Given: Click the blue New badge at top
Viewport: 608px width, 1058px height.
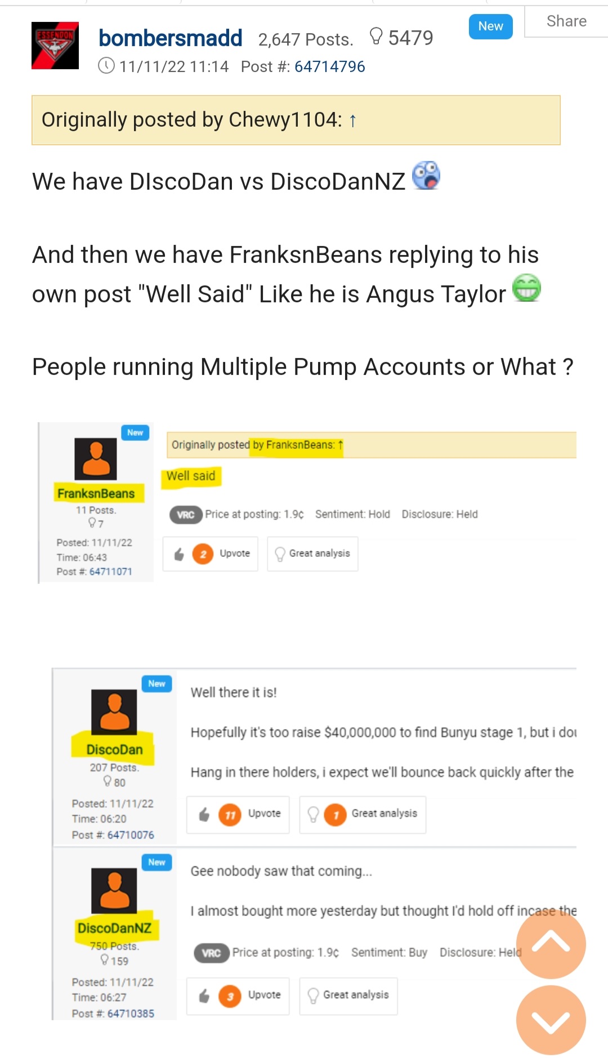Looking at the screenshot, I should tap(490, 26).
